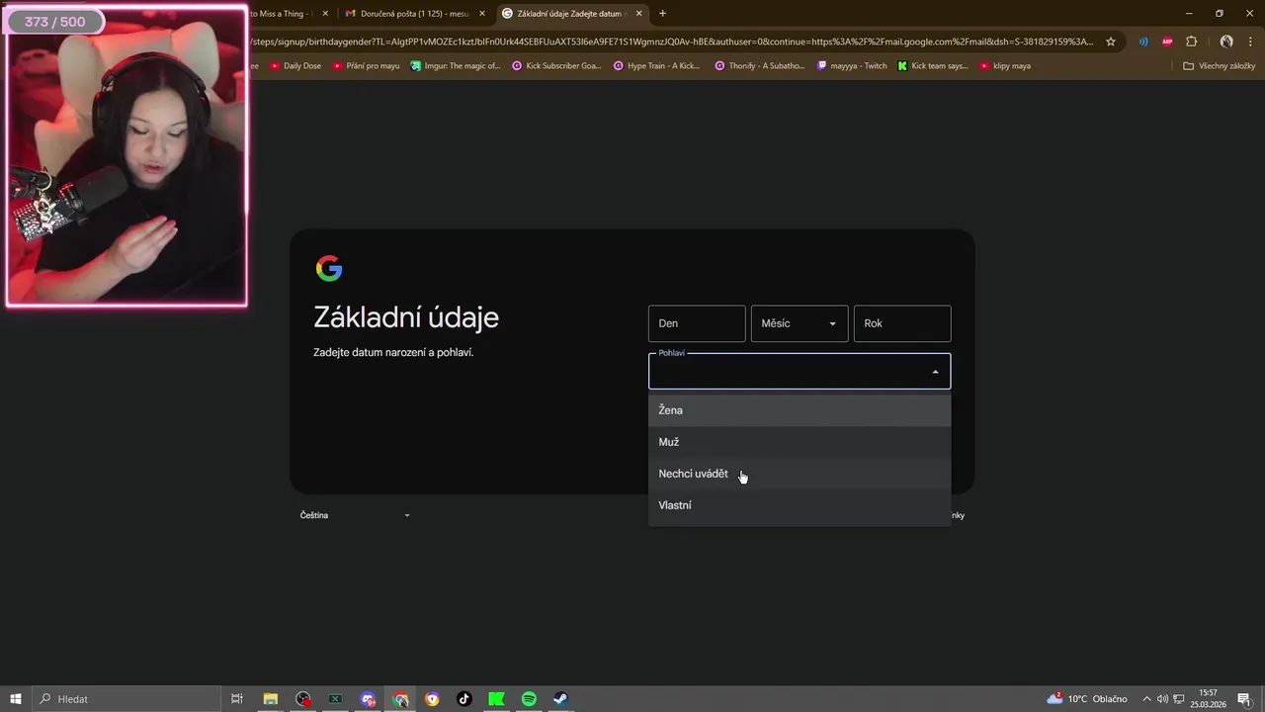Focus the Den day input field
This screenshot has height=712, width=1265.
[x=697, y=323]
